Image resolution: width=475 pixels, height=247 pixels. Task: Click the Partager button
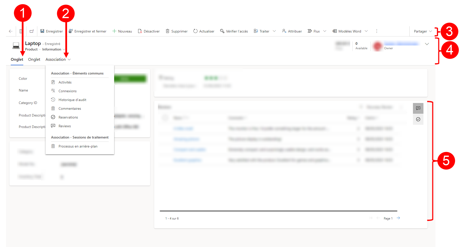coord(420,31)
